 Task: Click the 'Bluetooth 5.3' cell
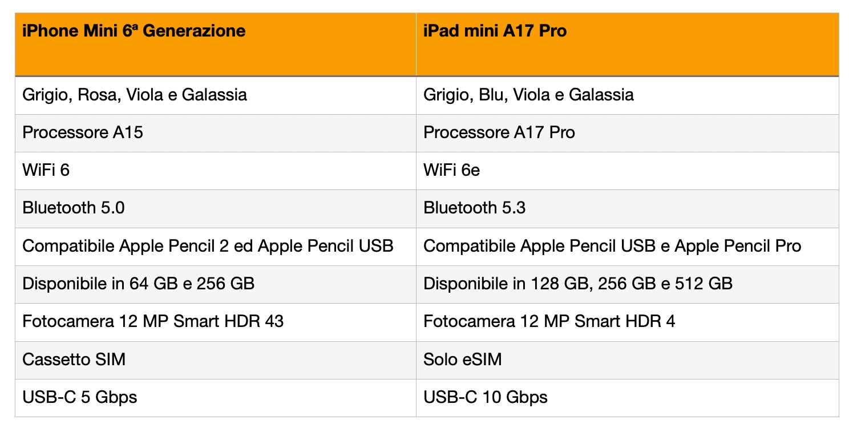(x=475, y=208)
